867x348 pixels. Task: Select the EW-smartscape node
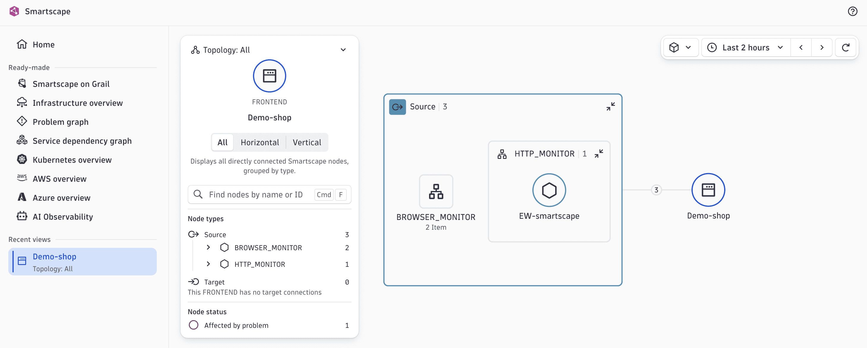[x=549, y=191]
